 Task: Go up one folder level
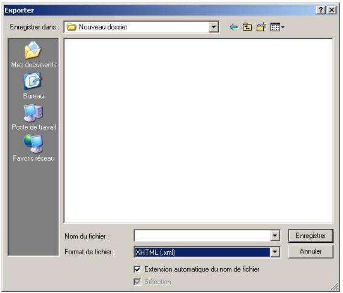[x=247, y=27]
